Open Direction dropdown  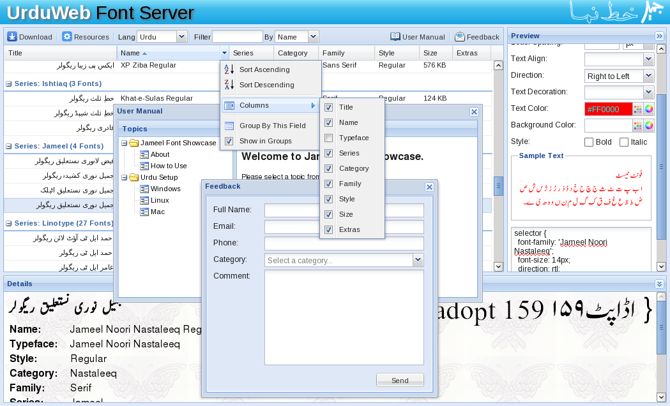pyautogui.click(x=649, y=75)
